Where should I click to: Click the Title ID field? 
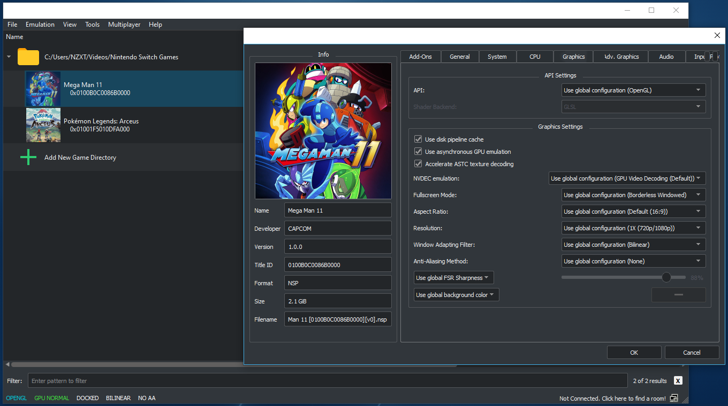pyautogui.click(x=338, y=265)
